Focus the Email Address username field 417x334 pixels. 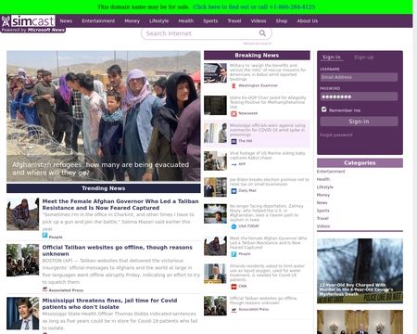[359, 77]
